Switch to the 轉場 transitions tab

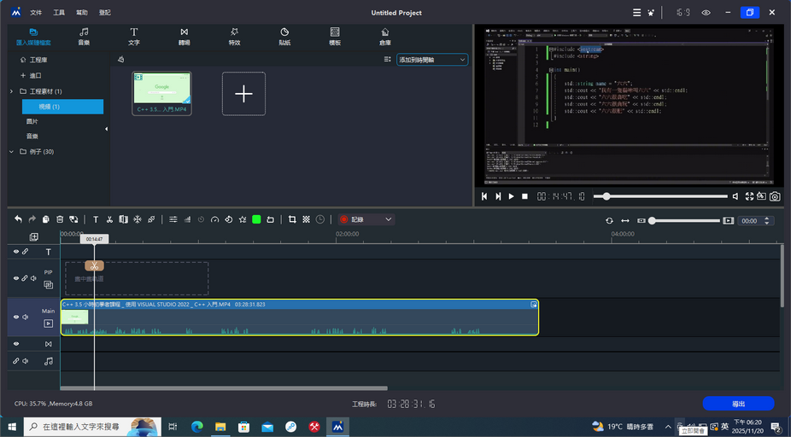tap(184, 37)
